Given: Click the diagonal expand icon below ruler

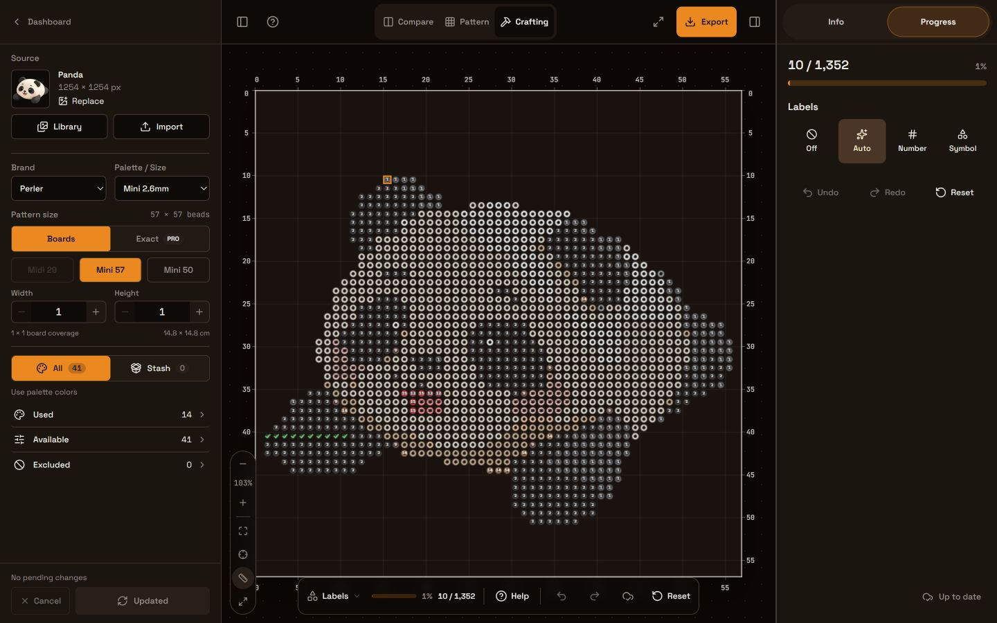Looking at the screenshot, I should coord(243,602).
